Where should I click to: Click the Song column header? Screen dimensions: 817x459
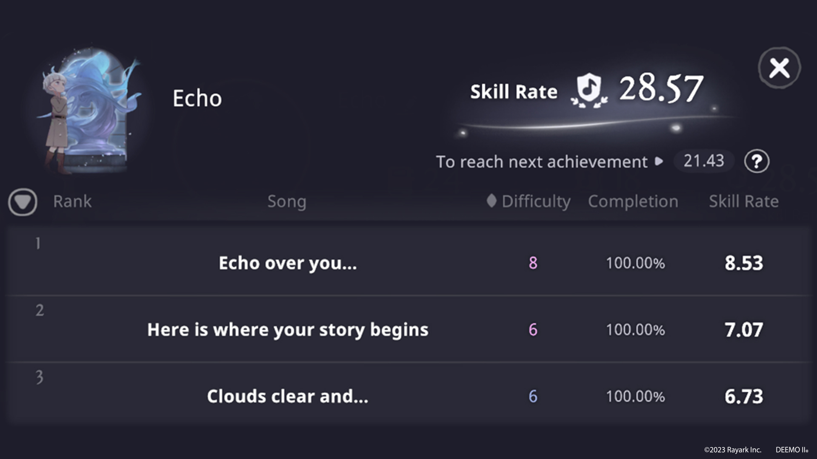coord(286,201)
